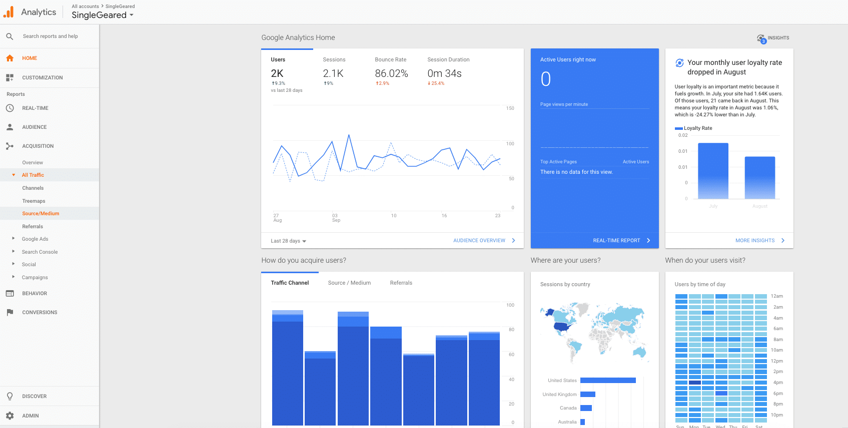Click the Customization grid icon

(x=10, y=78)
